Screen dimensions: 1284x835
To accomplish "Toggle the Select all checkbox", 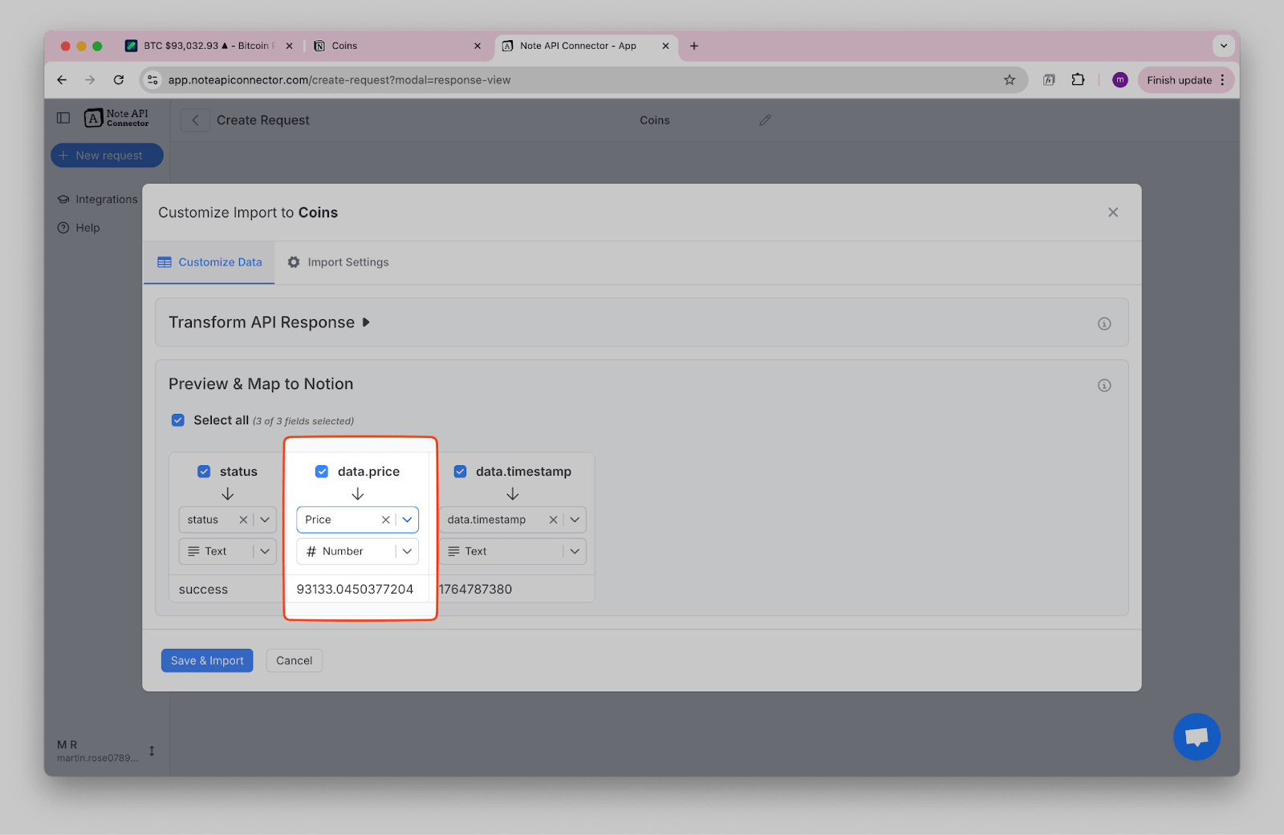I will point(178,420).
